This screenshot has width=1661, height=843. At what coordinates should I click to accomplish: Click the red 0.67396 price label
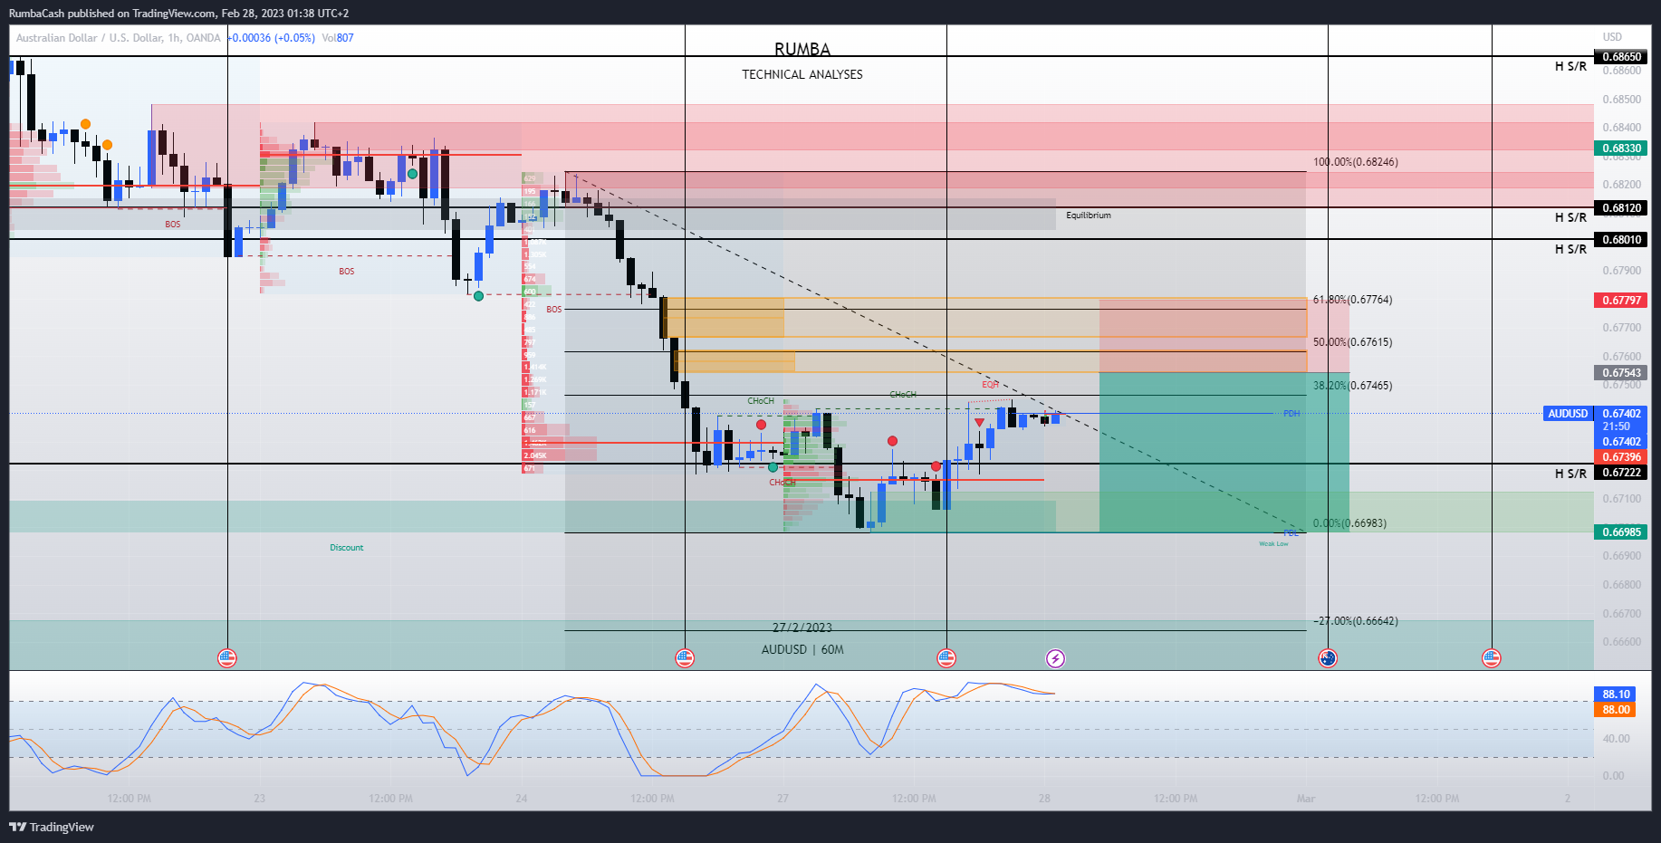pos(1621,457)
